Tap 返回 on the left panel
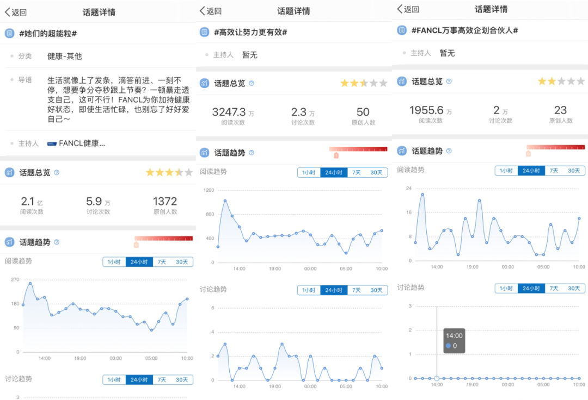This screenshot has height=400, width=588. click(x=16, y=11)
